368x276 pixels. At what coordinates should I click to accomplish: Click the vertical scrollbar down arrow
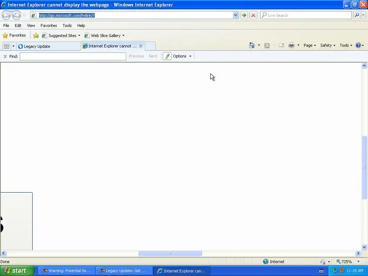(x=364, y=247)
